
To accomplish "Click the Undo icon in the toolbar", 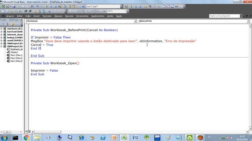I will coord(37,7).
